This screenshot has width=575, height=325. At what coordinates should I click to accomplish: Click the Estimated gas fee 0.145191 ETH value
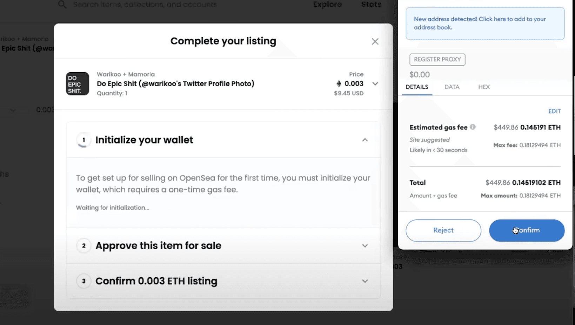pyautogui.click(x=540, y=127)
